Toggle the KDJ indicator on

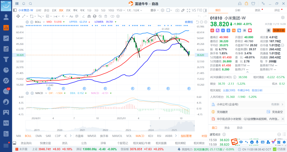151,136
